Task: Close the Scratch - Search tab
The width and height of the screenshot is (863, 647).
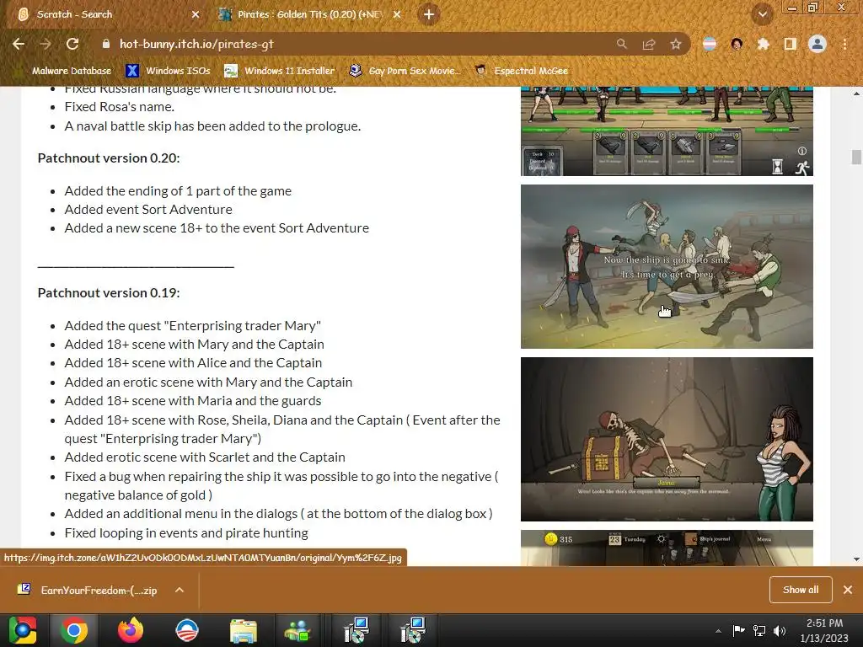Action: [196, 14]
